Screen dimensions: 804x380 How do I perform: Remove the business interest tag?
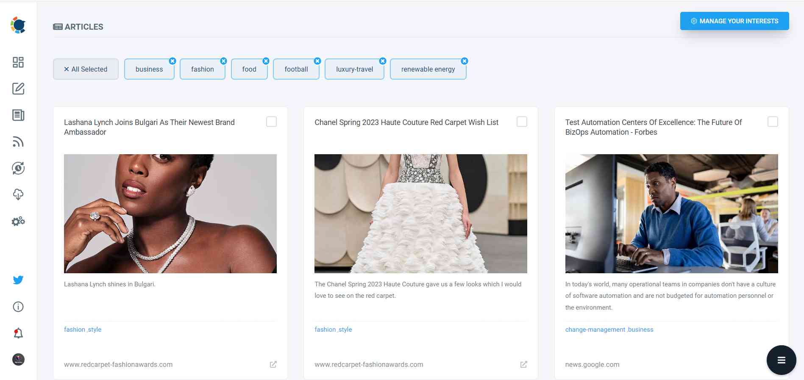tap(172, 61)
